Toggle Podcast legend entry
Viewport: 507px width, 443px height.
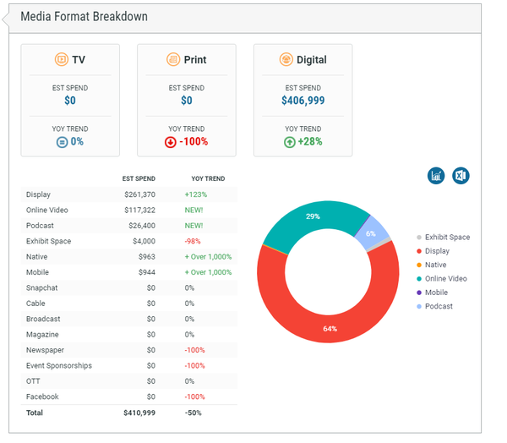click(x=434, y=306)
